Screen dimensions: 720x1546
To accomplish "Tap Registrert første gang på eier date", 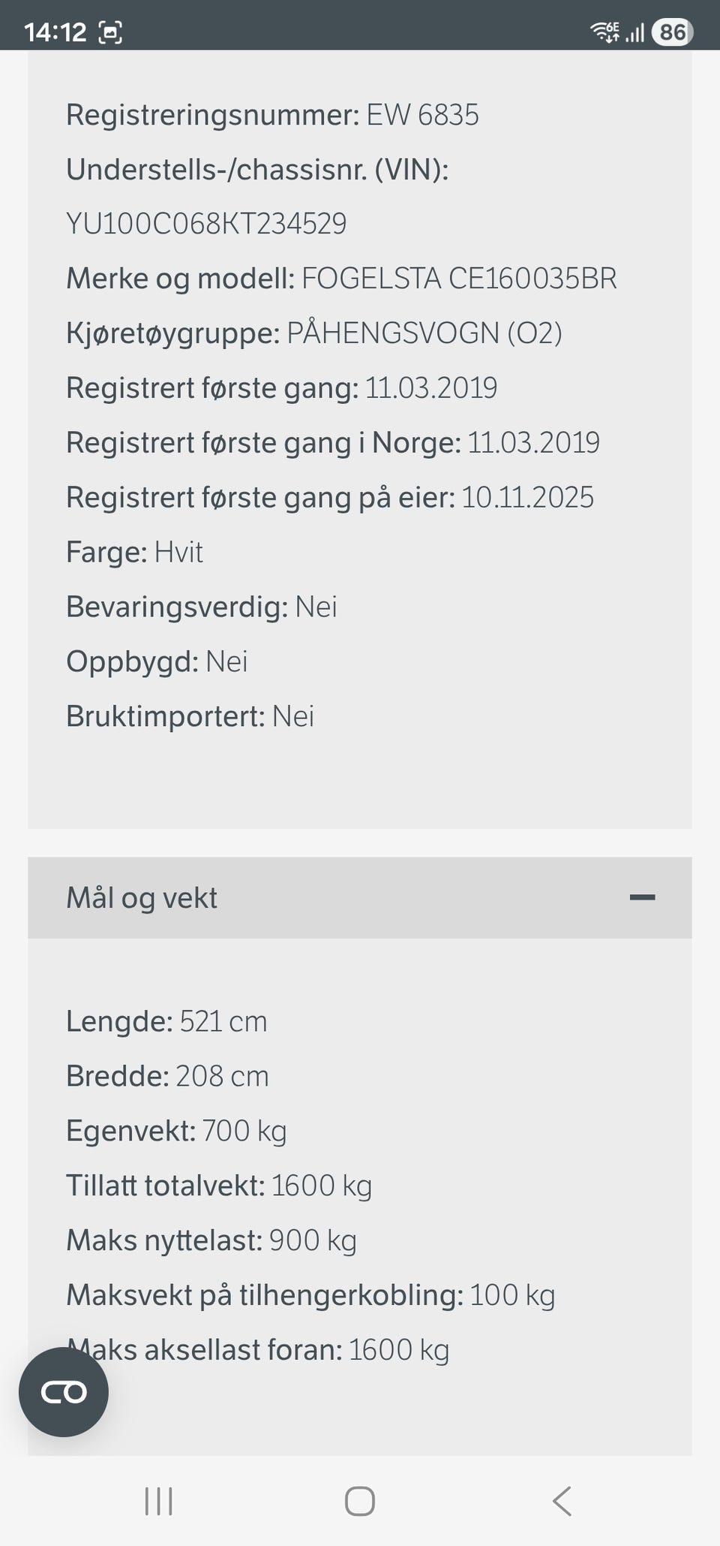I will [x=526, y=497].
